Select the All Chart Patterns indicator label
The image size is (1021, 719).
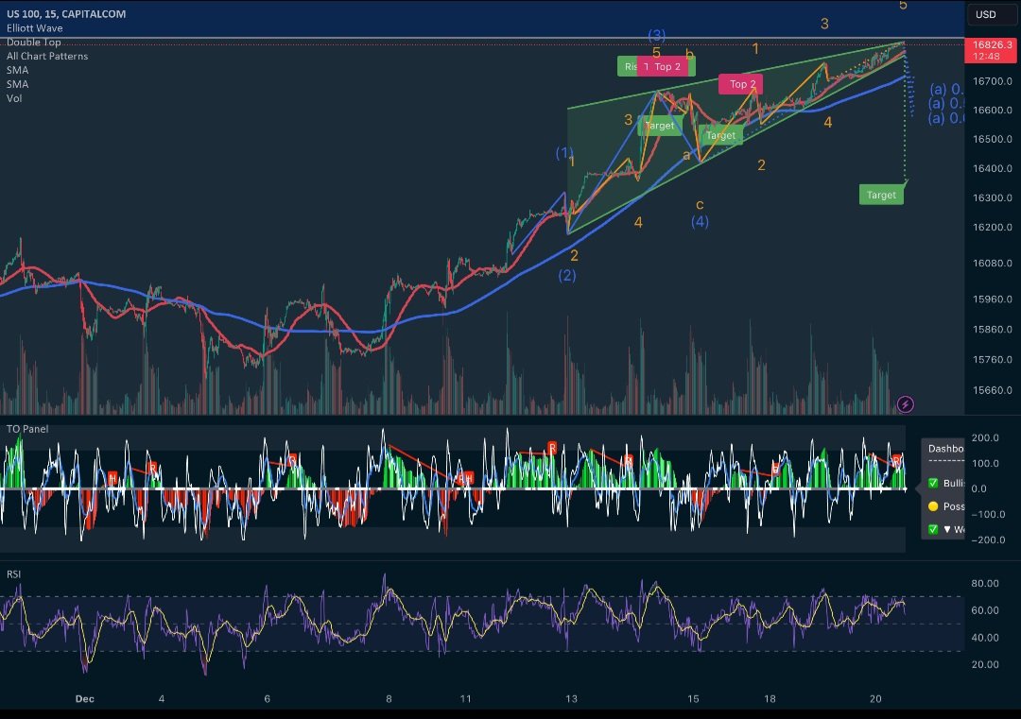[x=47, y=56]
